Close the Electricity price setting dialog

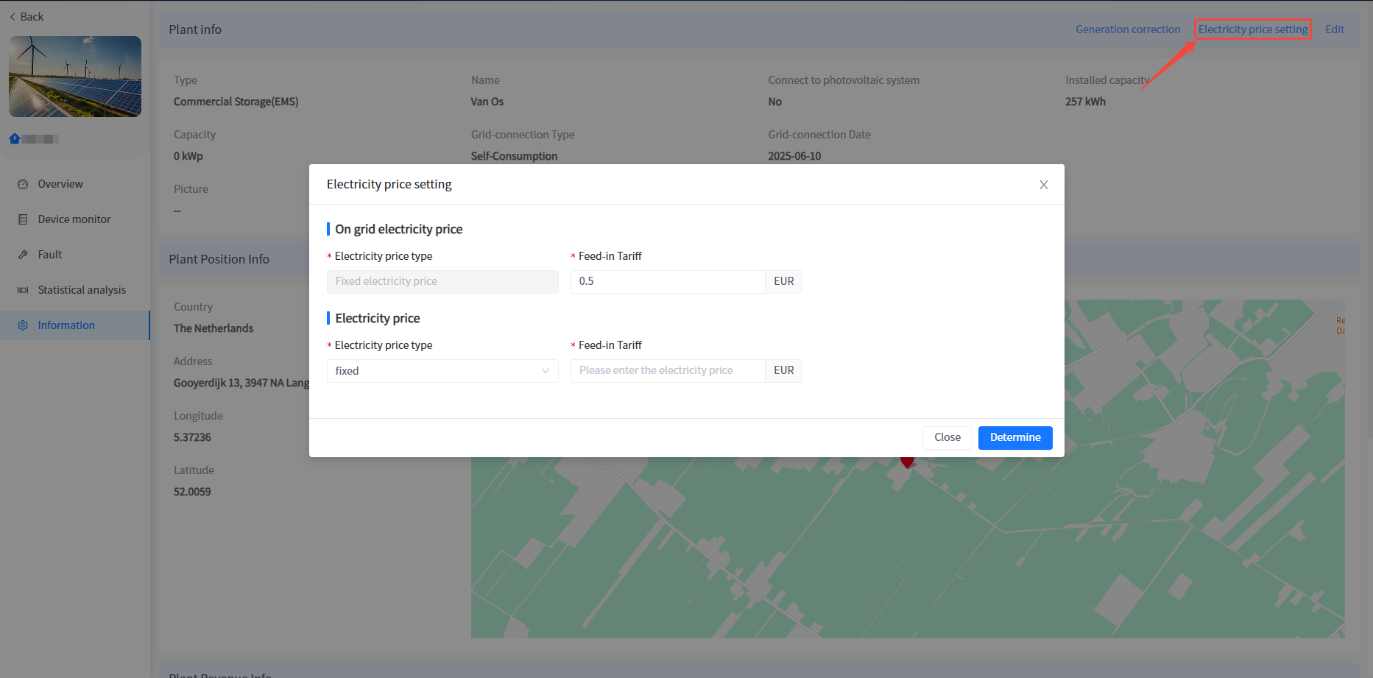tap(1043, 185)
